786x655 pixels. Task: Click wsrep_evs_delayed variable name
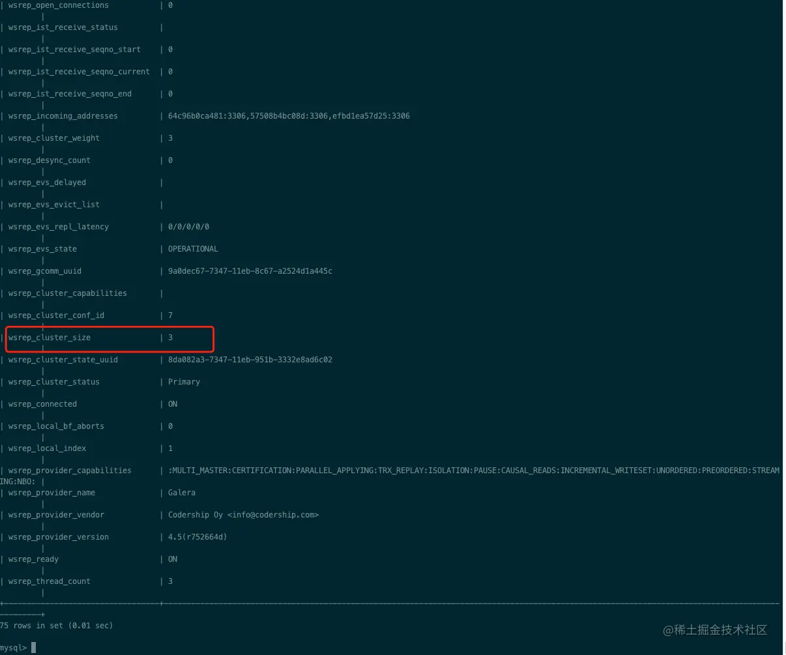click(x=47, y=182)
